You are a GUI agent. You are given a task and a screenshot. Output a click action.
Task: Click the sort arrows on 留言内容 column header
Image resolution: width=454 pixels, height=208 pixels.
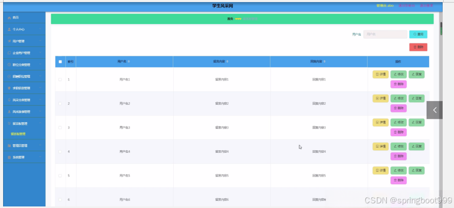(227, 61)
